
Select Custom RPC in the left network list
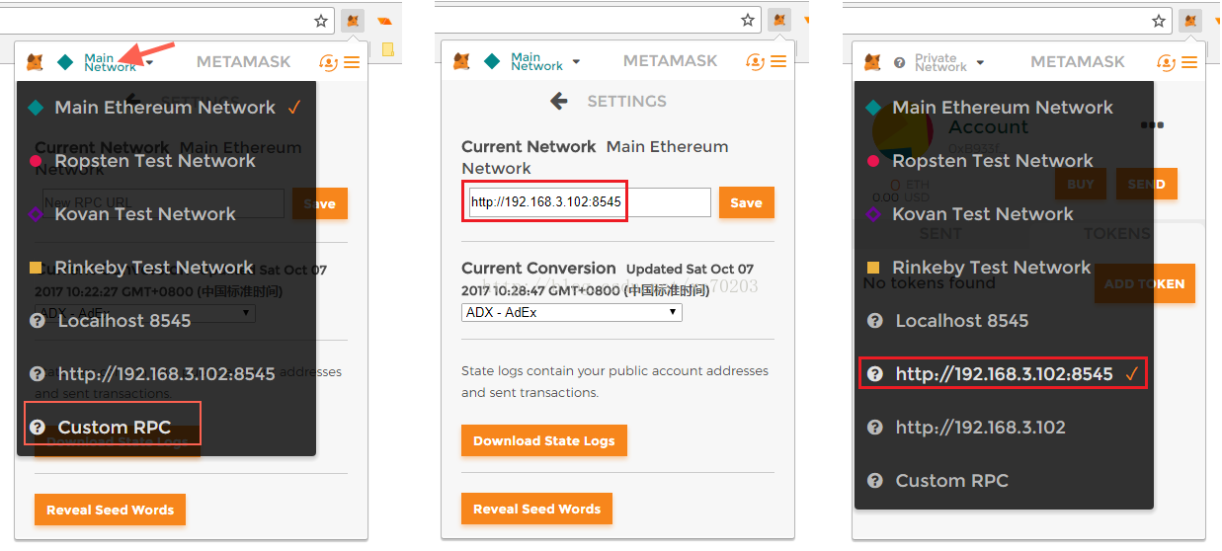pyautogui.click(x=114, y=428)
